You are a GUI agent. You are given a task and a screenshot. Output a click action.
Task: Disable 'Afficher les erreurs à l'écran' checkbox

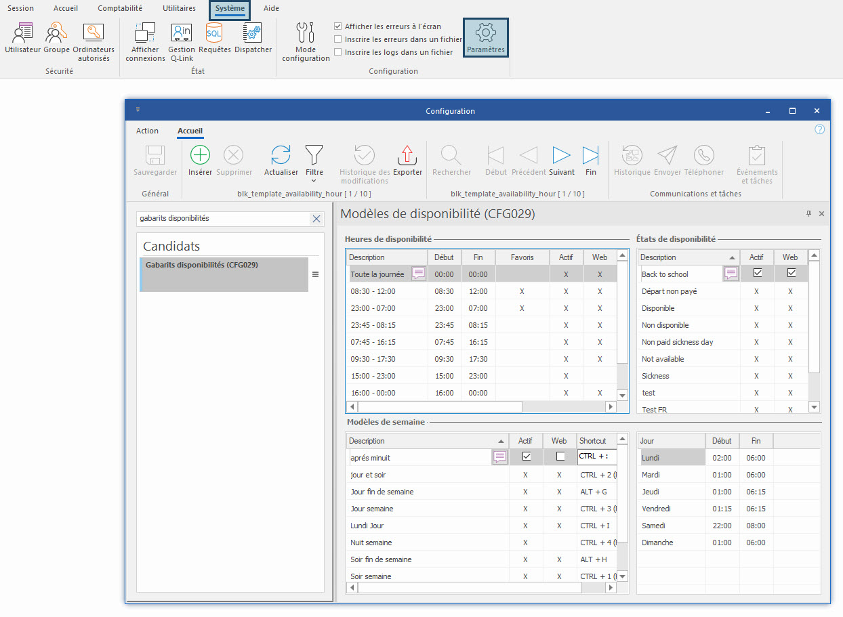coord(338,26)
